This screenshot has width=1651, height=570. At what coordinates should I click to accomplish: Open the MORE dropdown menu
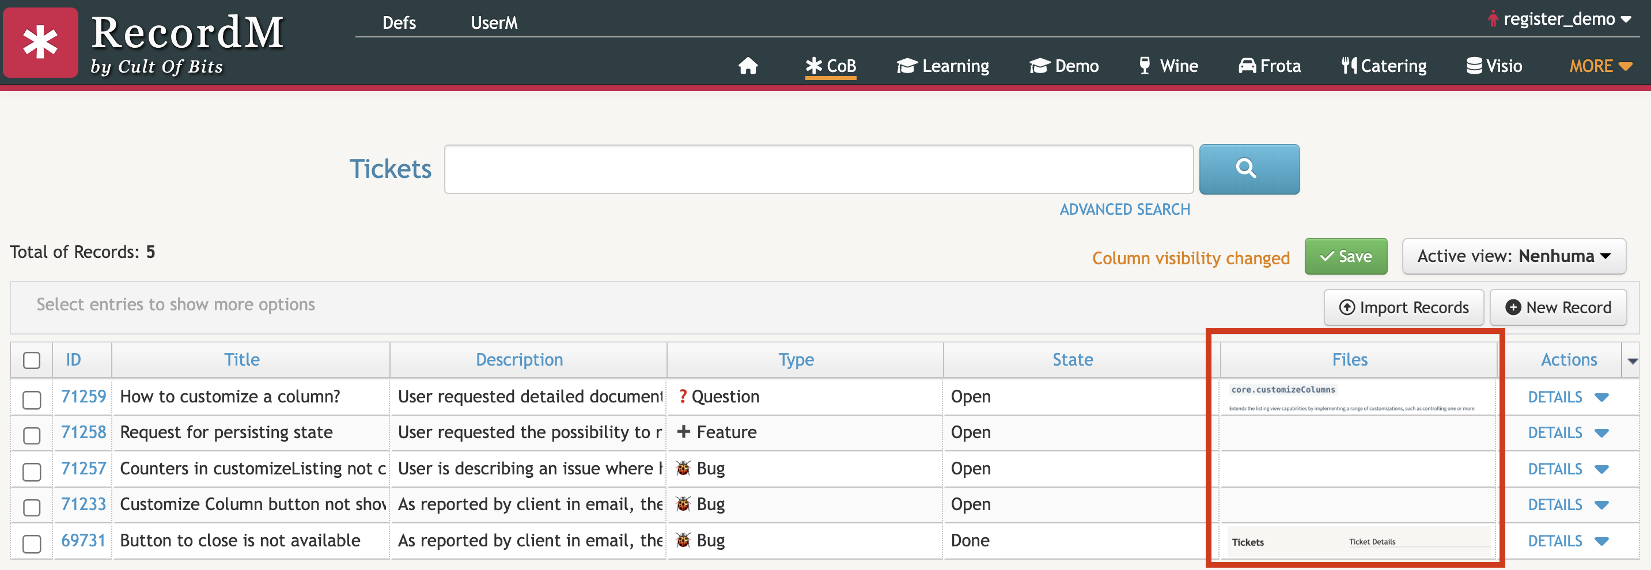click(x=1600, y=66)
